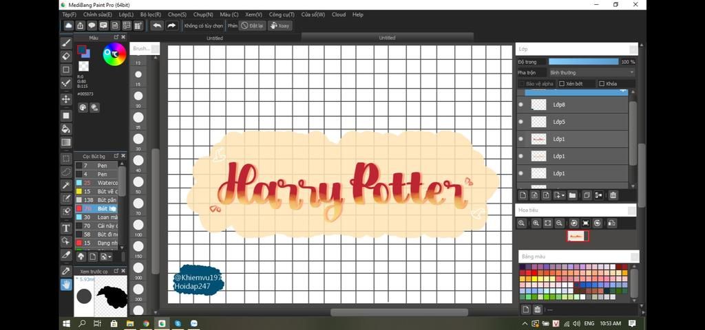Open the Xem(V) menu

[253, 15]
